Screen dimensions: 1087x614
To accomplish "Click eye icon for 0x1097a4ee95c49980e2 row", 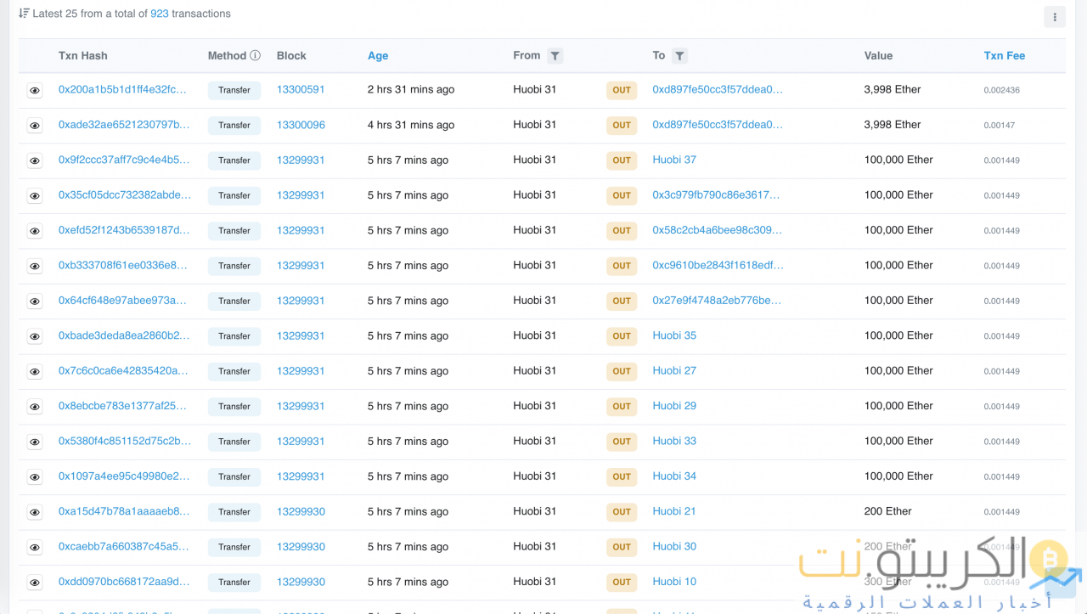I will pos(35,477).
